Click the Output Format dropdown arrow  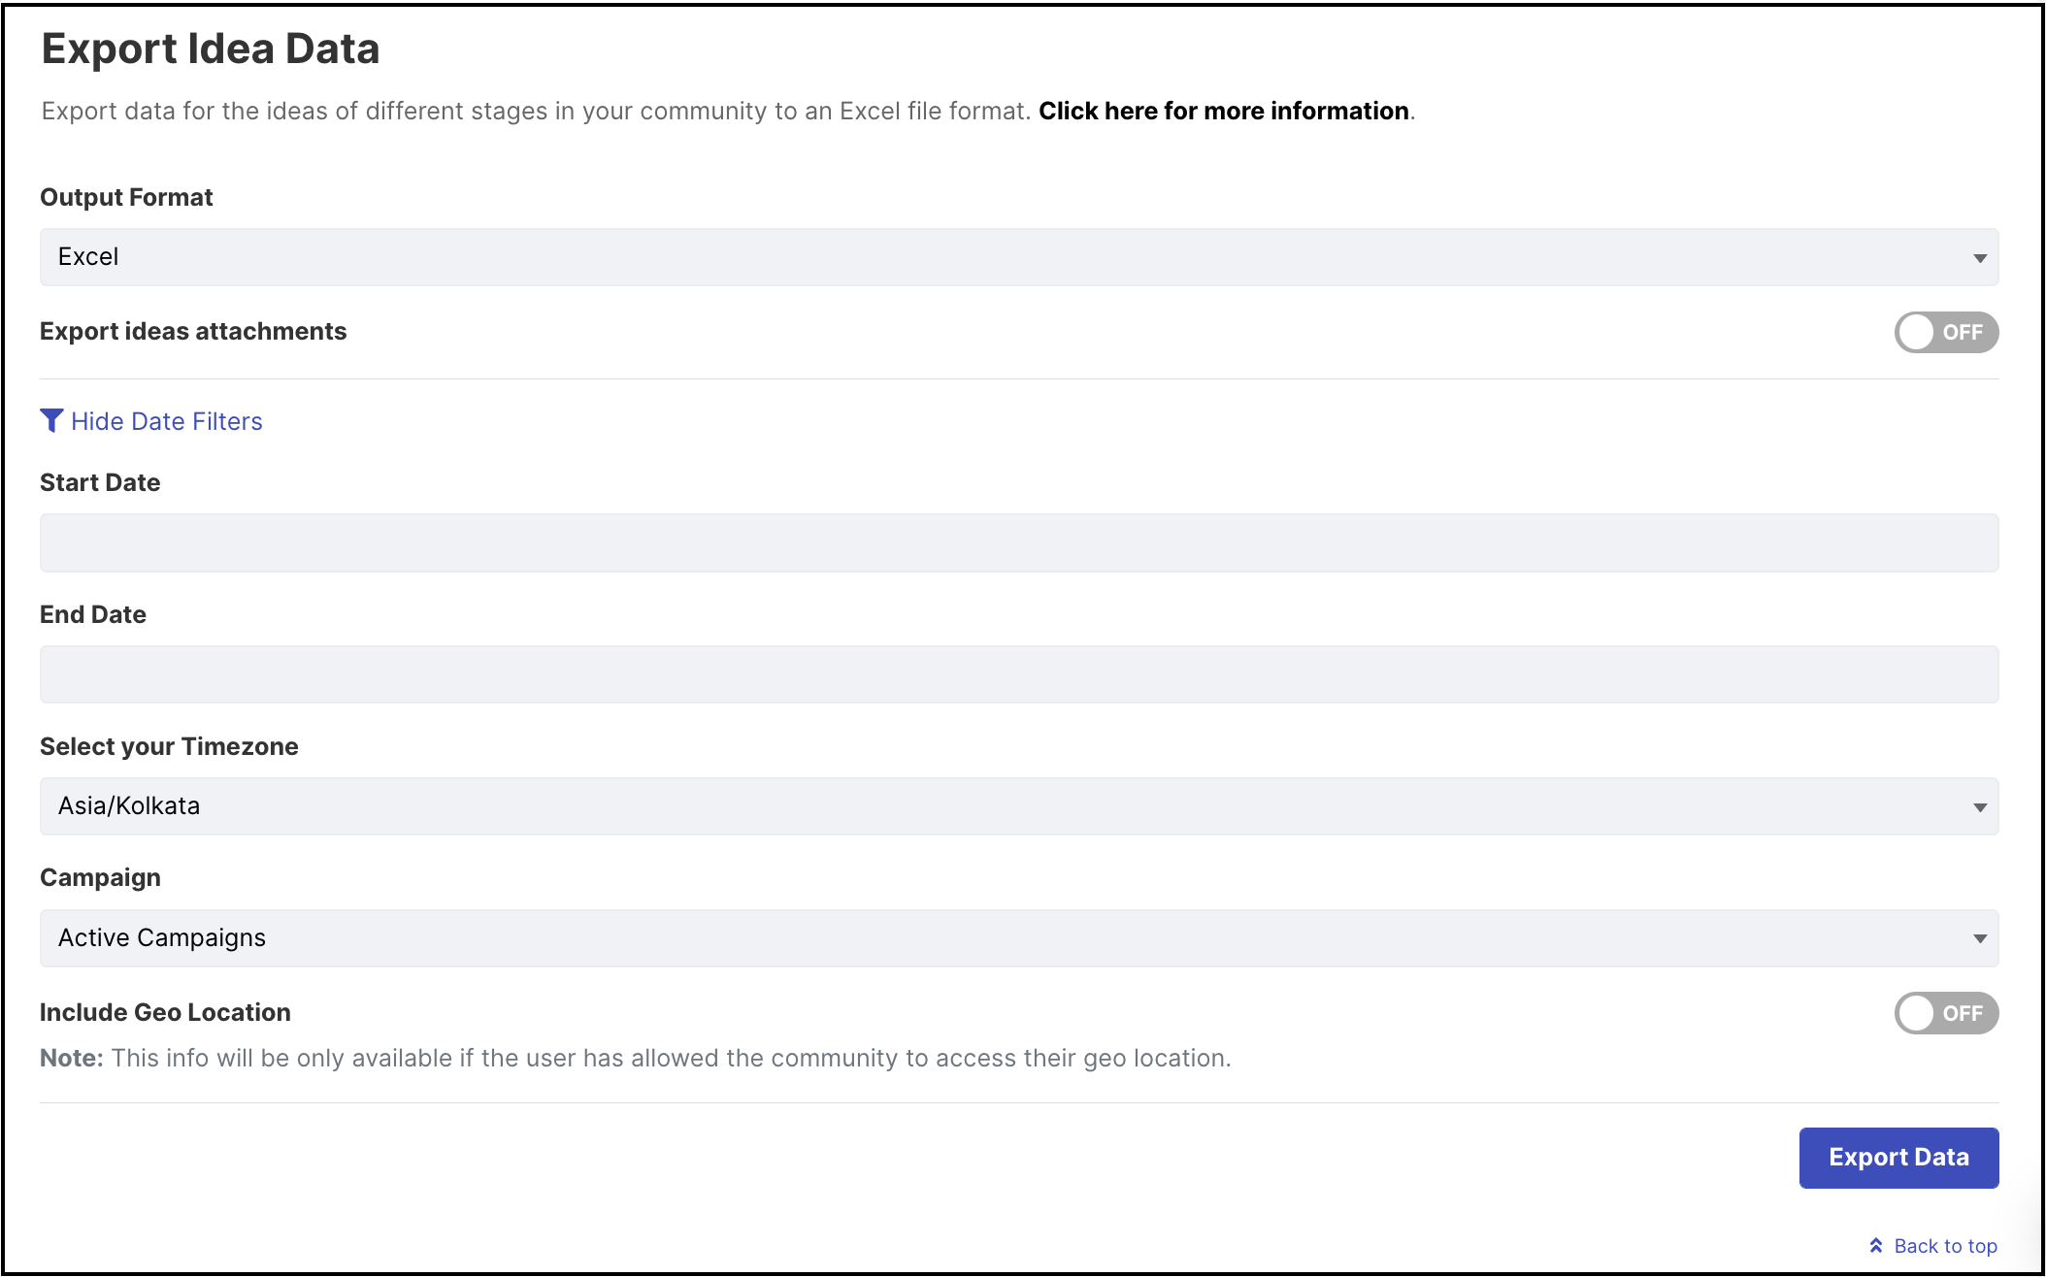click(x=1979, y=258)
